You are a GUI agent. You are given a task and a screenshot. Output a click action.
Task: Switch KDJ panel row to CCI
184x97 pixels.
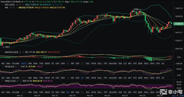tap(125, 78)
